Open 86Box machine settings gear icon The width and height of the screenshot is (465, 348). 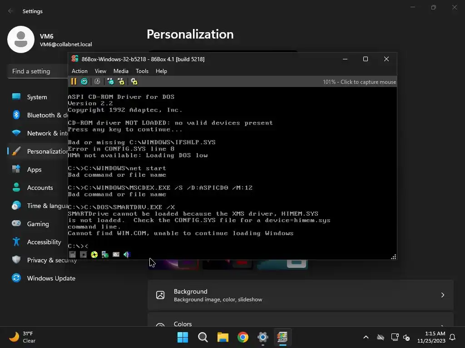tap(134, 82)
